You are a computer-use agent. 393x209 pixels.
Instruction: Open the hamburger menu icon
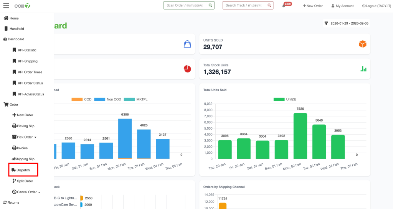6,6
